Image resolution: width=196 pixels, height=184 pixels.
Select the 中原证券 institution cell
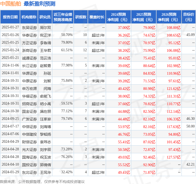(29, 81)
